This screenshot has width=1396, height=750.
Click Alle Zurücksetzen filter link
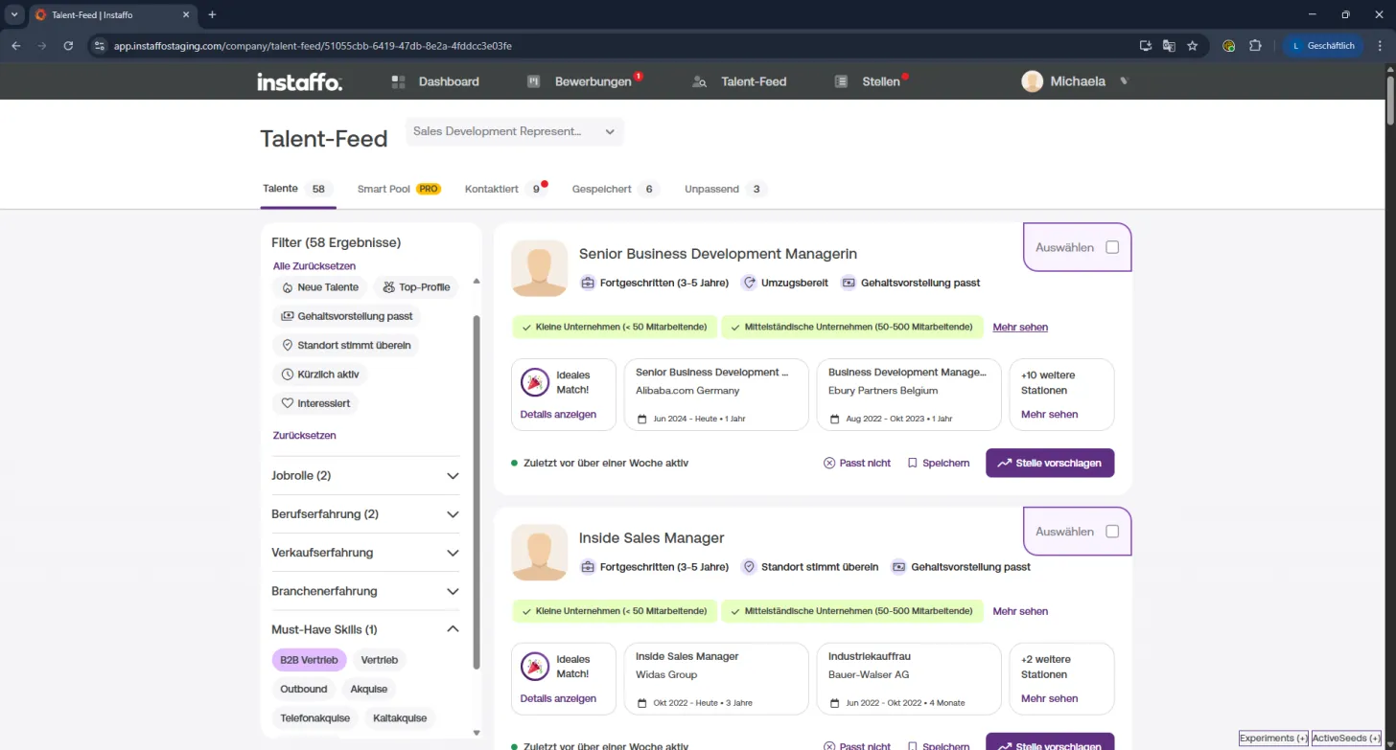314,266
